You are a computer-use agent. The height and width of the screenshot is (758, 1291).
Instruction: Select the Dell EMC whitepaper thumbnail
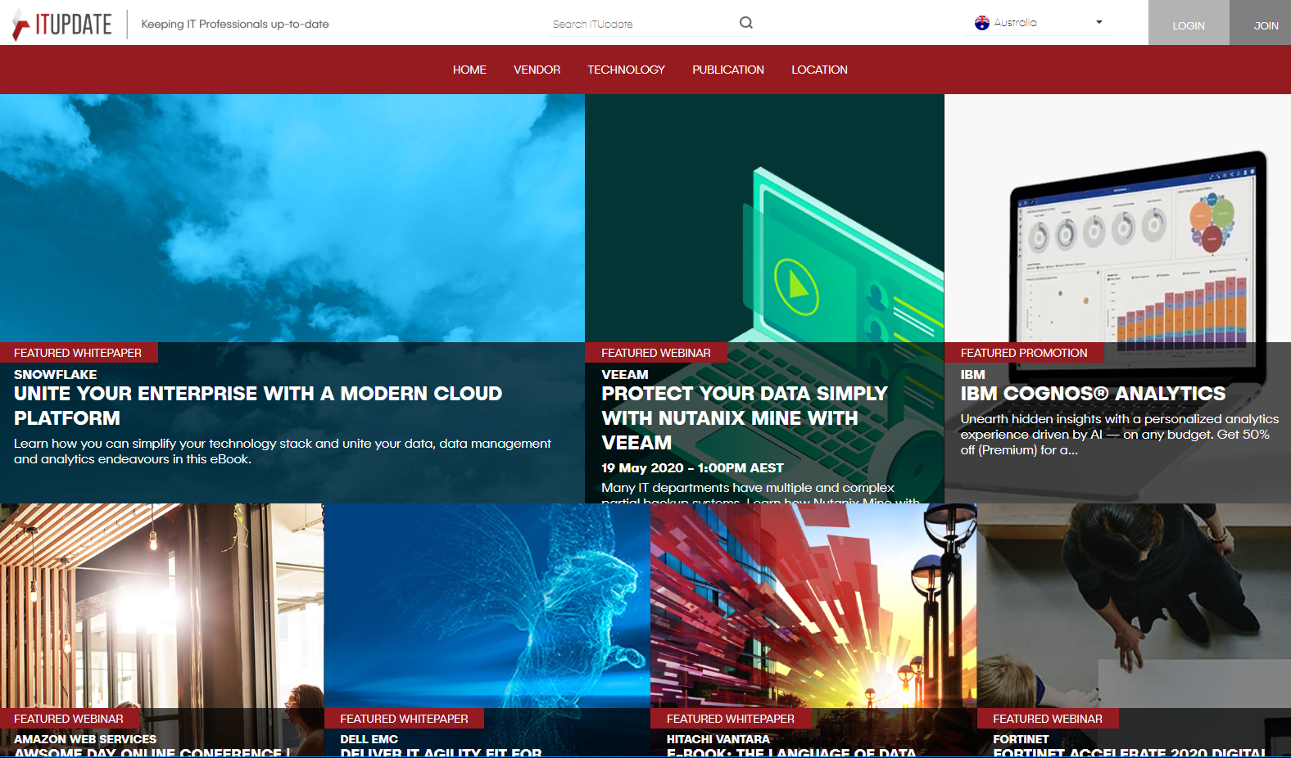click(487, 606)
